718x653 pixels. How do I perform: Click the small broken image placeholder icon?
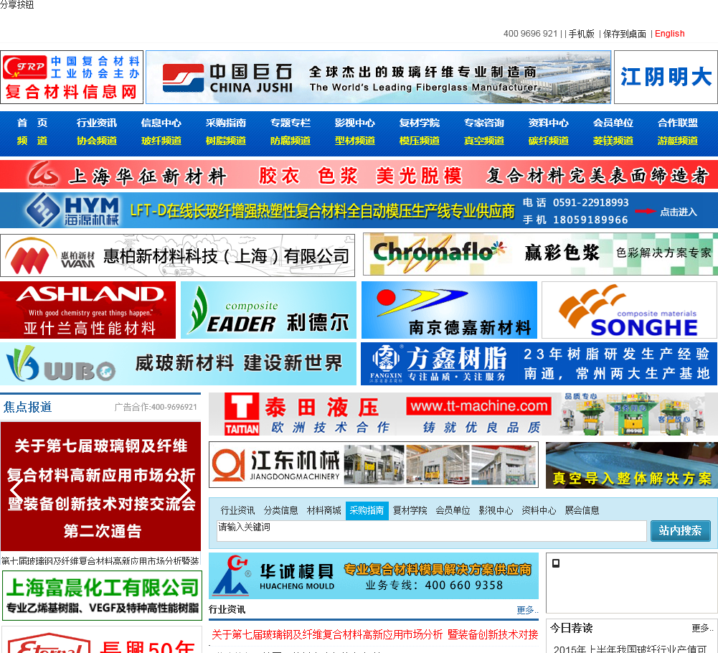(x=556, y=563)
